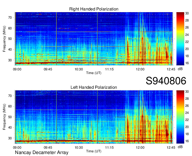Click the 50 MHz tick label on bottom plot
192x156 pixels.
coord(10,117)
